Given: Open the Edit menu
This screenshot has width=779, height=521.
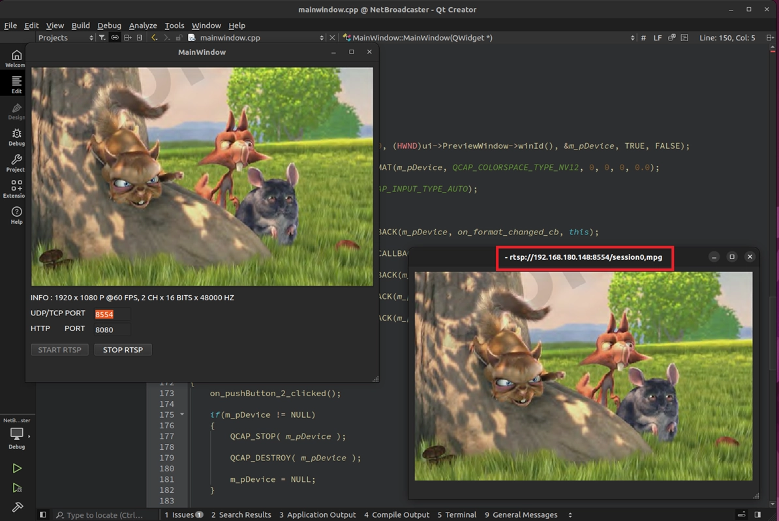Looking at the screenshot, I should coord(31,25).
